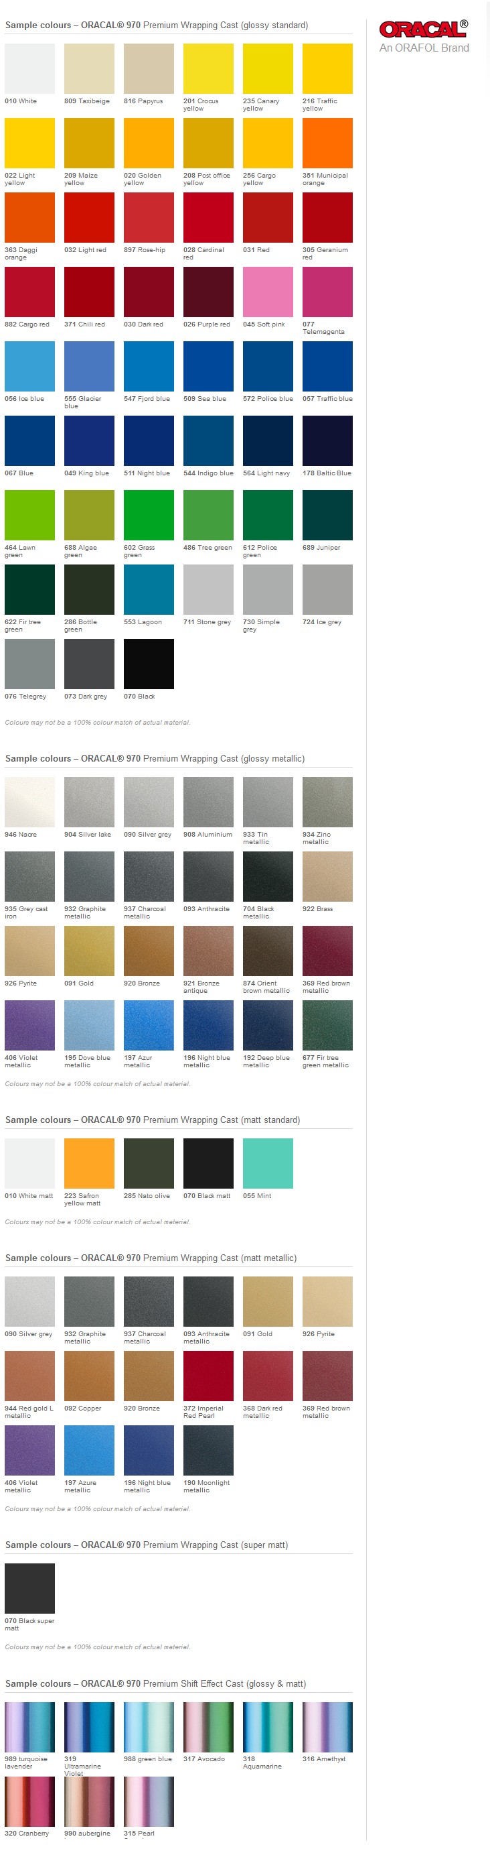Pick the 464 Lawn green swatch
Viewport: 490px width, 1851px height.
click(x=29, y=515)
